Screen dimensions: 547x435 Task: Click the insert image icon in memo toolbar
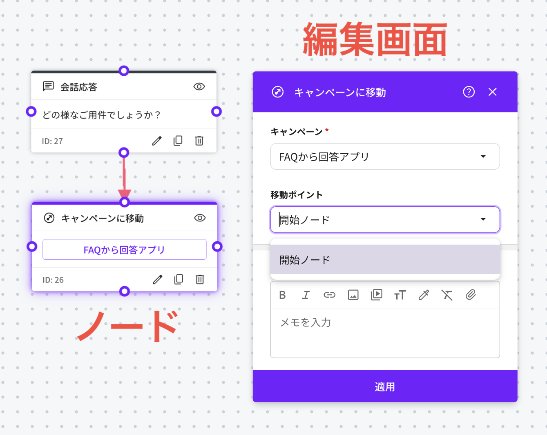[353, 295]
